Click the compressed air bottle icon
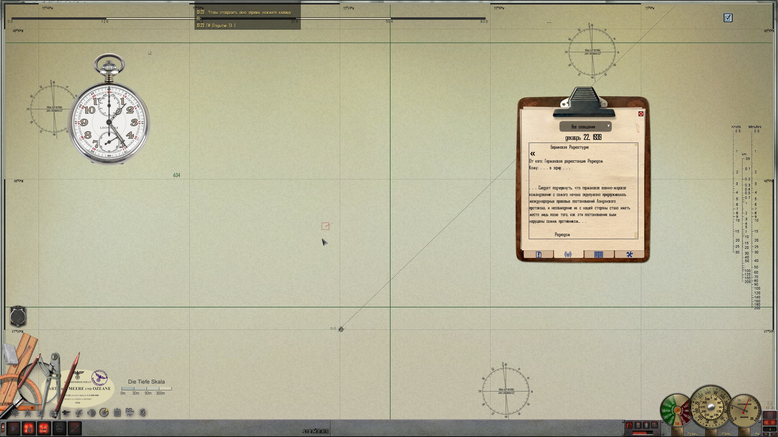The image size is (778, 437). click(x=646, y=425)
